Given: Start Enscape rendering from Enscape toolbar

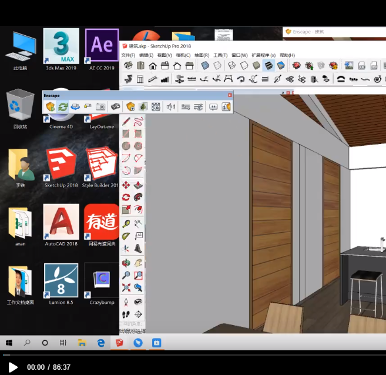Looking at the screenshot, I should (x=51, y=107).
